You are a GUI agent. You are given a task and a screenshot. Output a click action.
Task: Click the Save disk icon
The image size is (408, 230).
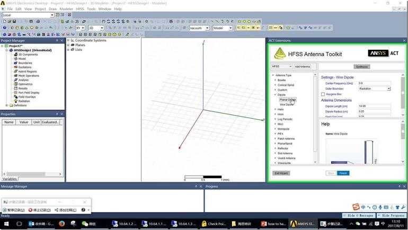click(14, 21)
